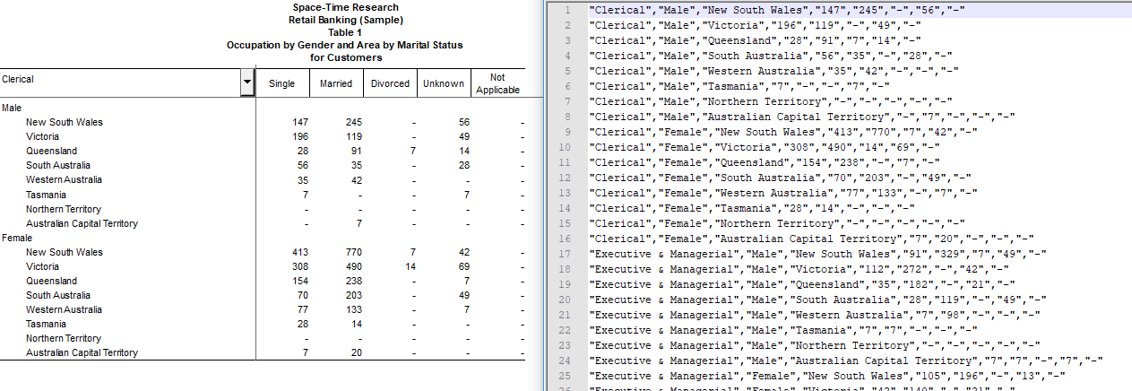Click line number 1 in editor gutter
The width and height of the screenshot is (1132, 391).
coord(567,10)
